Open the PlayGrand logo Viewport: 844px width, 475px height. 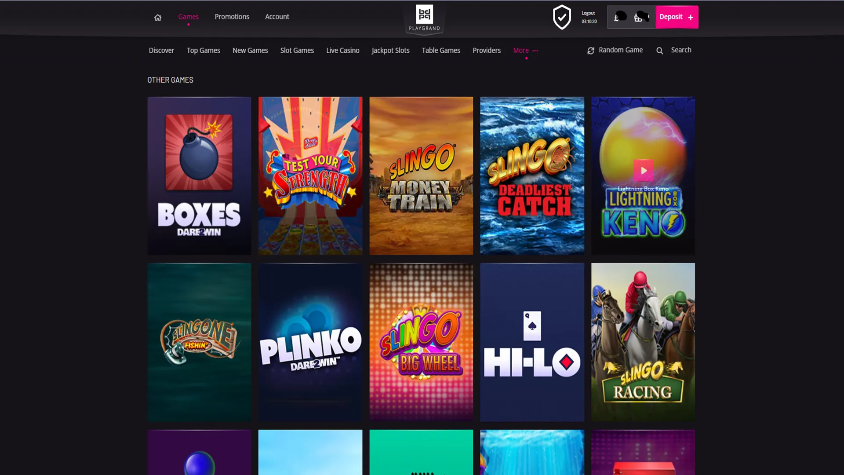coord(424,18)
